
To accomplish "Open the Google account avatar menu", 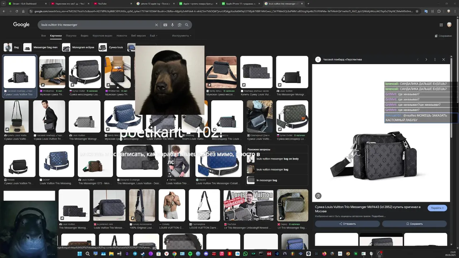I will coord(449,25).
